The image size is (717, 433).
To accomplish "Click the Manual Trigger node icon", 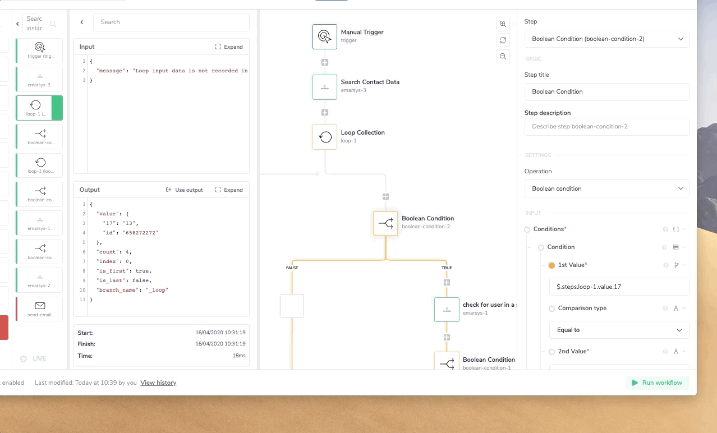I will coord(324,36).
